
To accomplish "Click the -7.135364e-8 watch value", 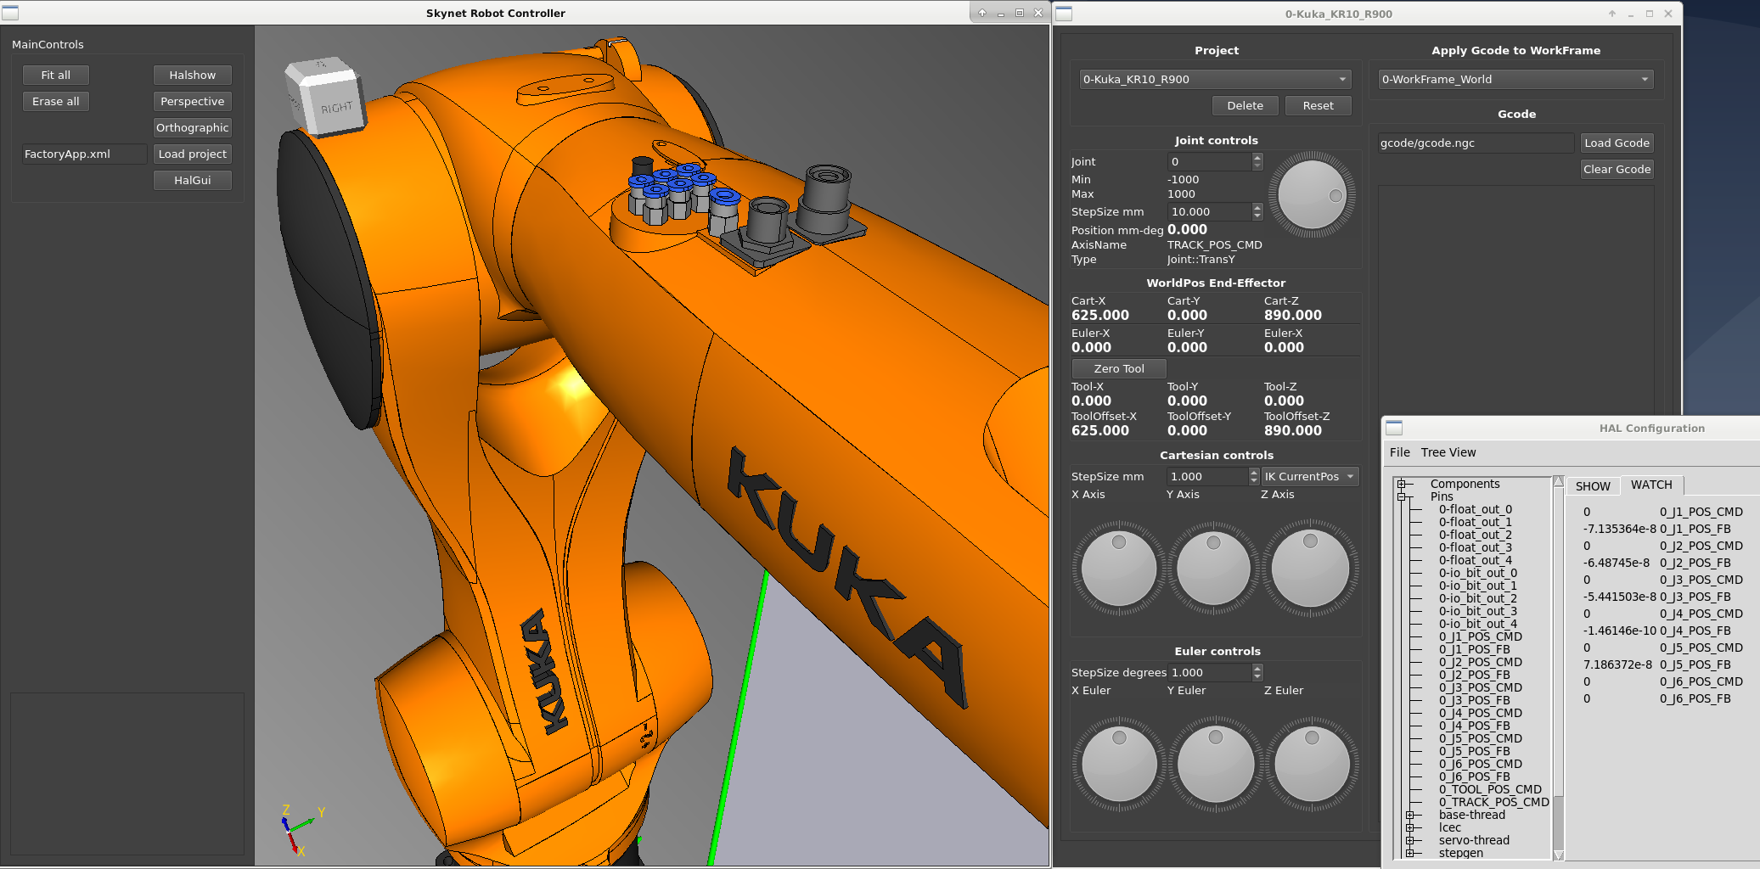I will (x=1620, y=529).
